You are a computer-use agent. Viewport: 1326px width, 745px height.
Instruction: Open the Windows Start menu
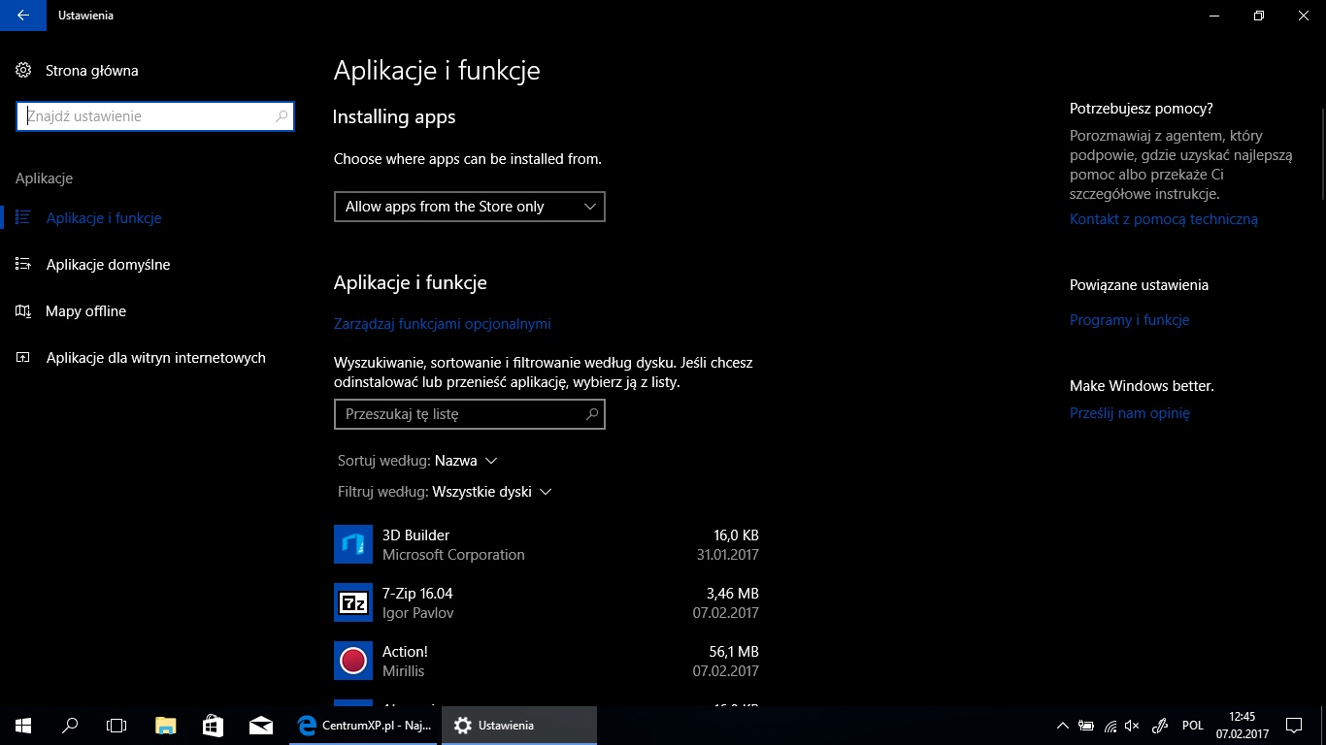click(23, 726)
